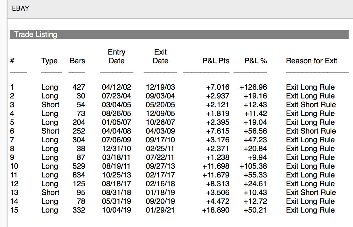Click the Entry Date column header
The image size is (353, 227).
click(116, 56)
